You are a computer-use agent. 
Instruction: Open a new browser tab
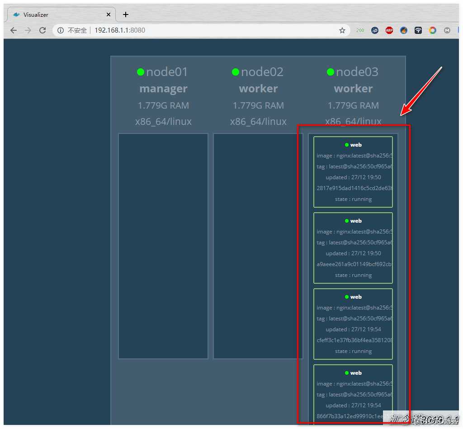[x=126, y=14]
